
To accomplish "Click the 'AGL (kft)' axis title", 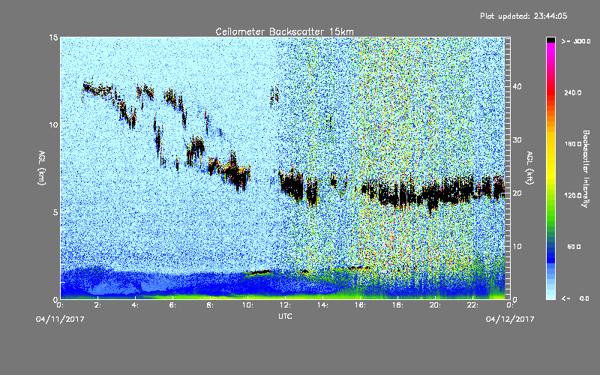I will (x=529, y=167).
